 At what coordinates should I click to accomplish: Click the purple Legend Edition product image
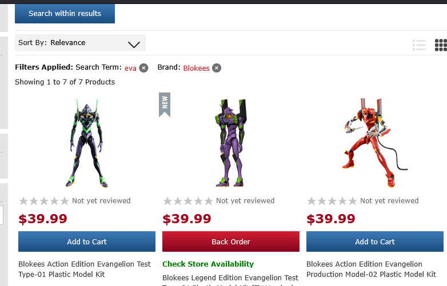coord(231,143)
